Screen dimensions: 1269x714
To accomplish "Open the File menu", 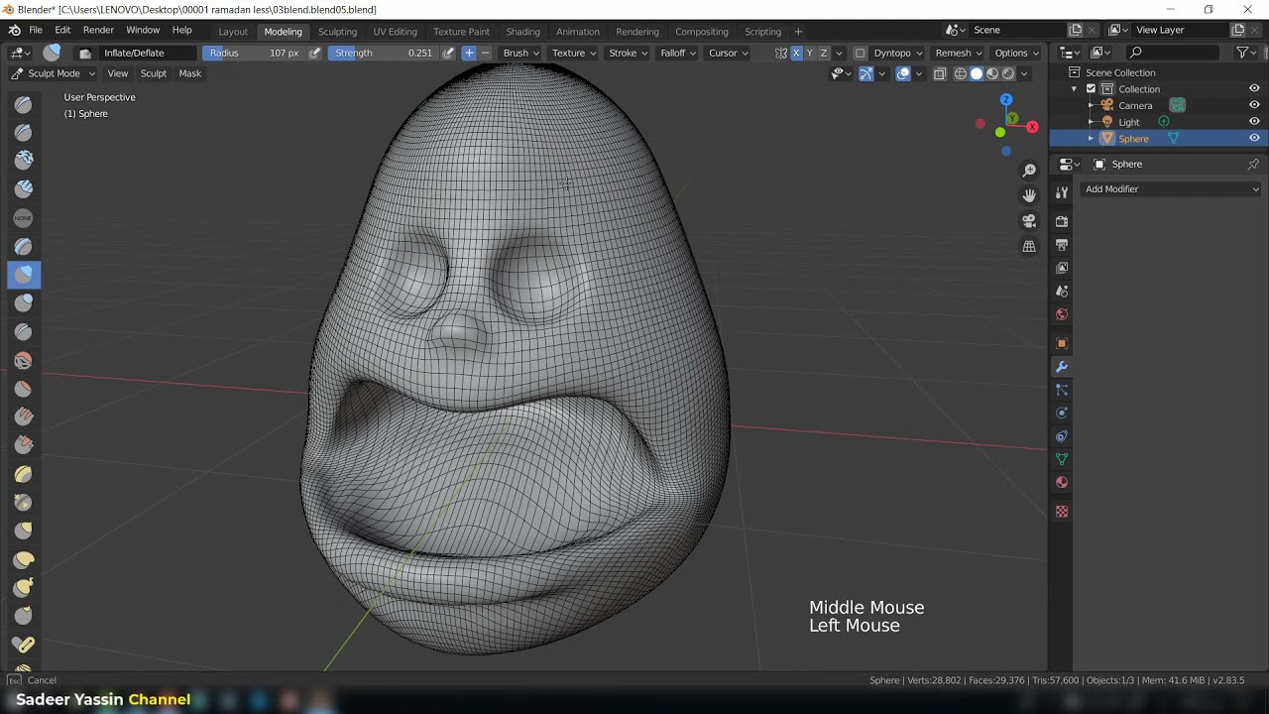I will coord(36,31).
